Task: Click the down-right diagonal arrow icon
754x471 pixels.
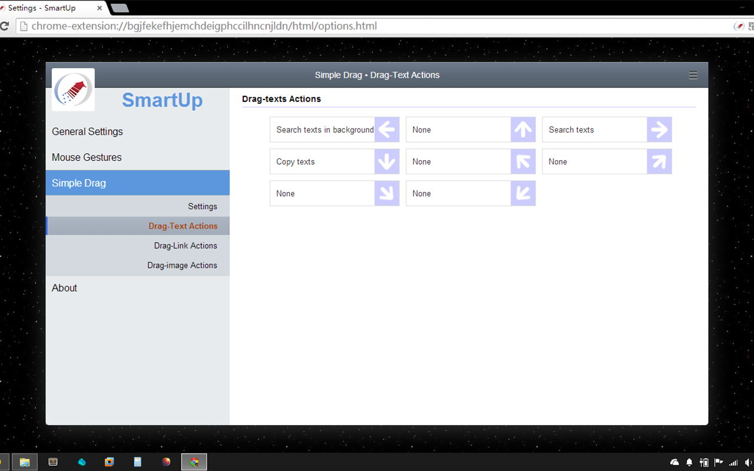Action: [387, 193]
